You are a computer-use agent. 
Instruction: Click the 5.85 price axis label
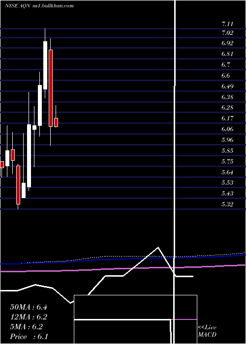tap(227, 151)
